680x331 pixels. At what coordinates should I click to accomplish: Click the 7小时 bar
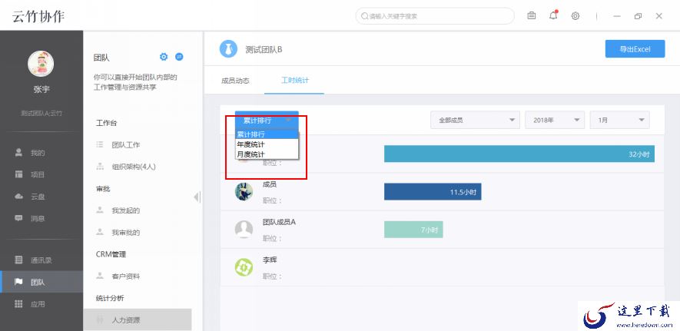(413, 230)
